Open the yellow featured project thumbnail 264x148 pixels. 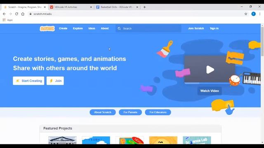163,140
